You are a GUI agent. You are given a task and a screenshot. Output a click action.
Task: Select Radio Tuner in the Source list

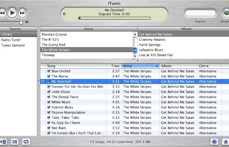coord(19,40)
